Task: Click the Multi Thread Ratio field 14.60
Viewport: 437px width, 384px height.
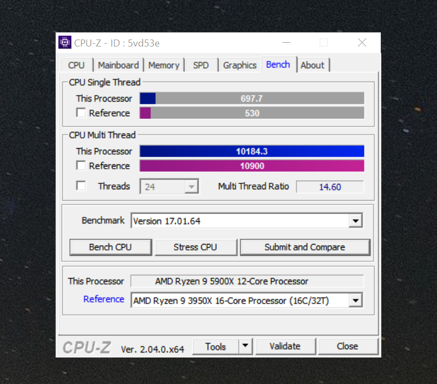Action: [330, 187]
